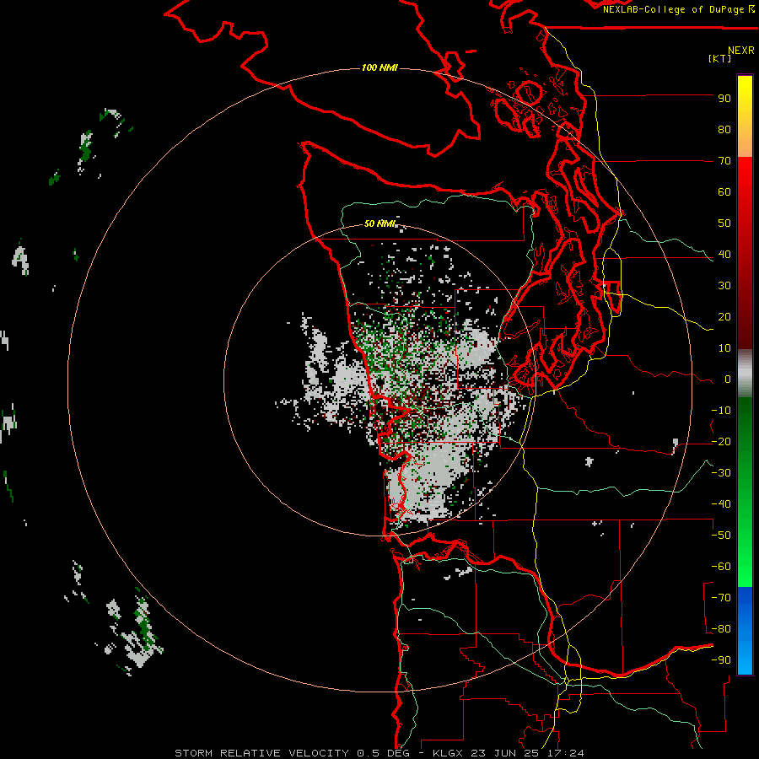Click the -40 value on the velocity scale
The image size is (759, 759).
tap(721, 504)
